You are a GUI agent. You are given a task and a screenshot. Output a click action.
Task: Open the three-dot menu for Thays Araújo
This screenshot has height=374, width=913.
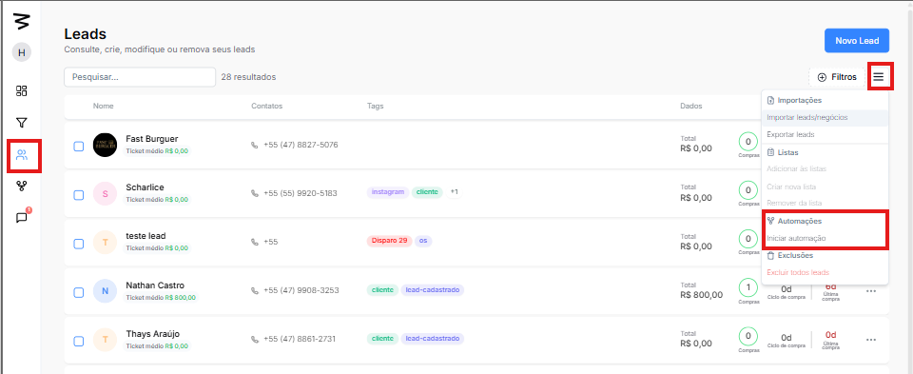click(x=871, y=340)
